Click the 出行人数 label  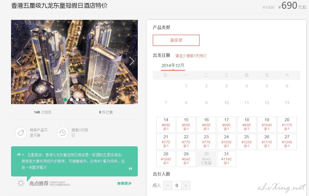point(161,174)
